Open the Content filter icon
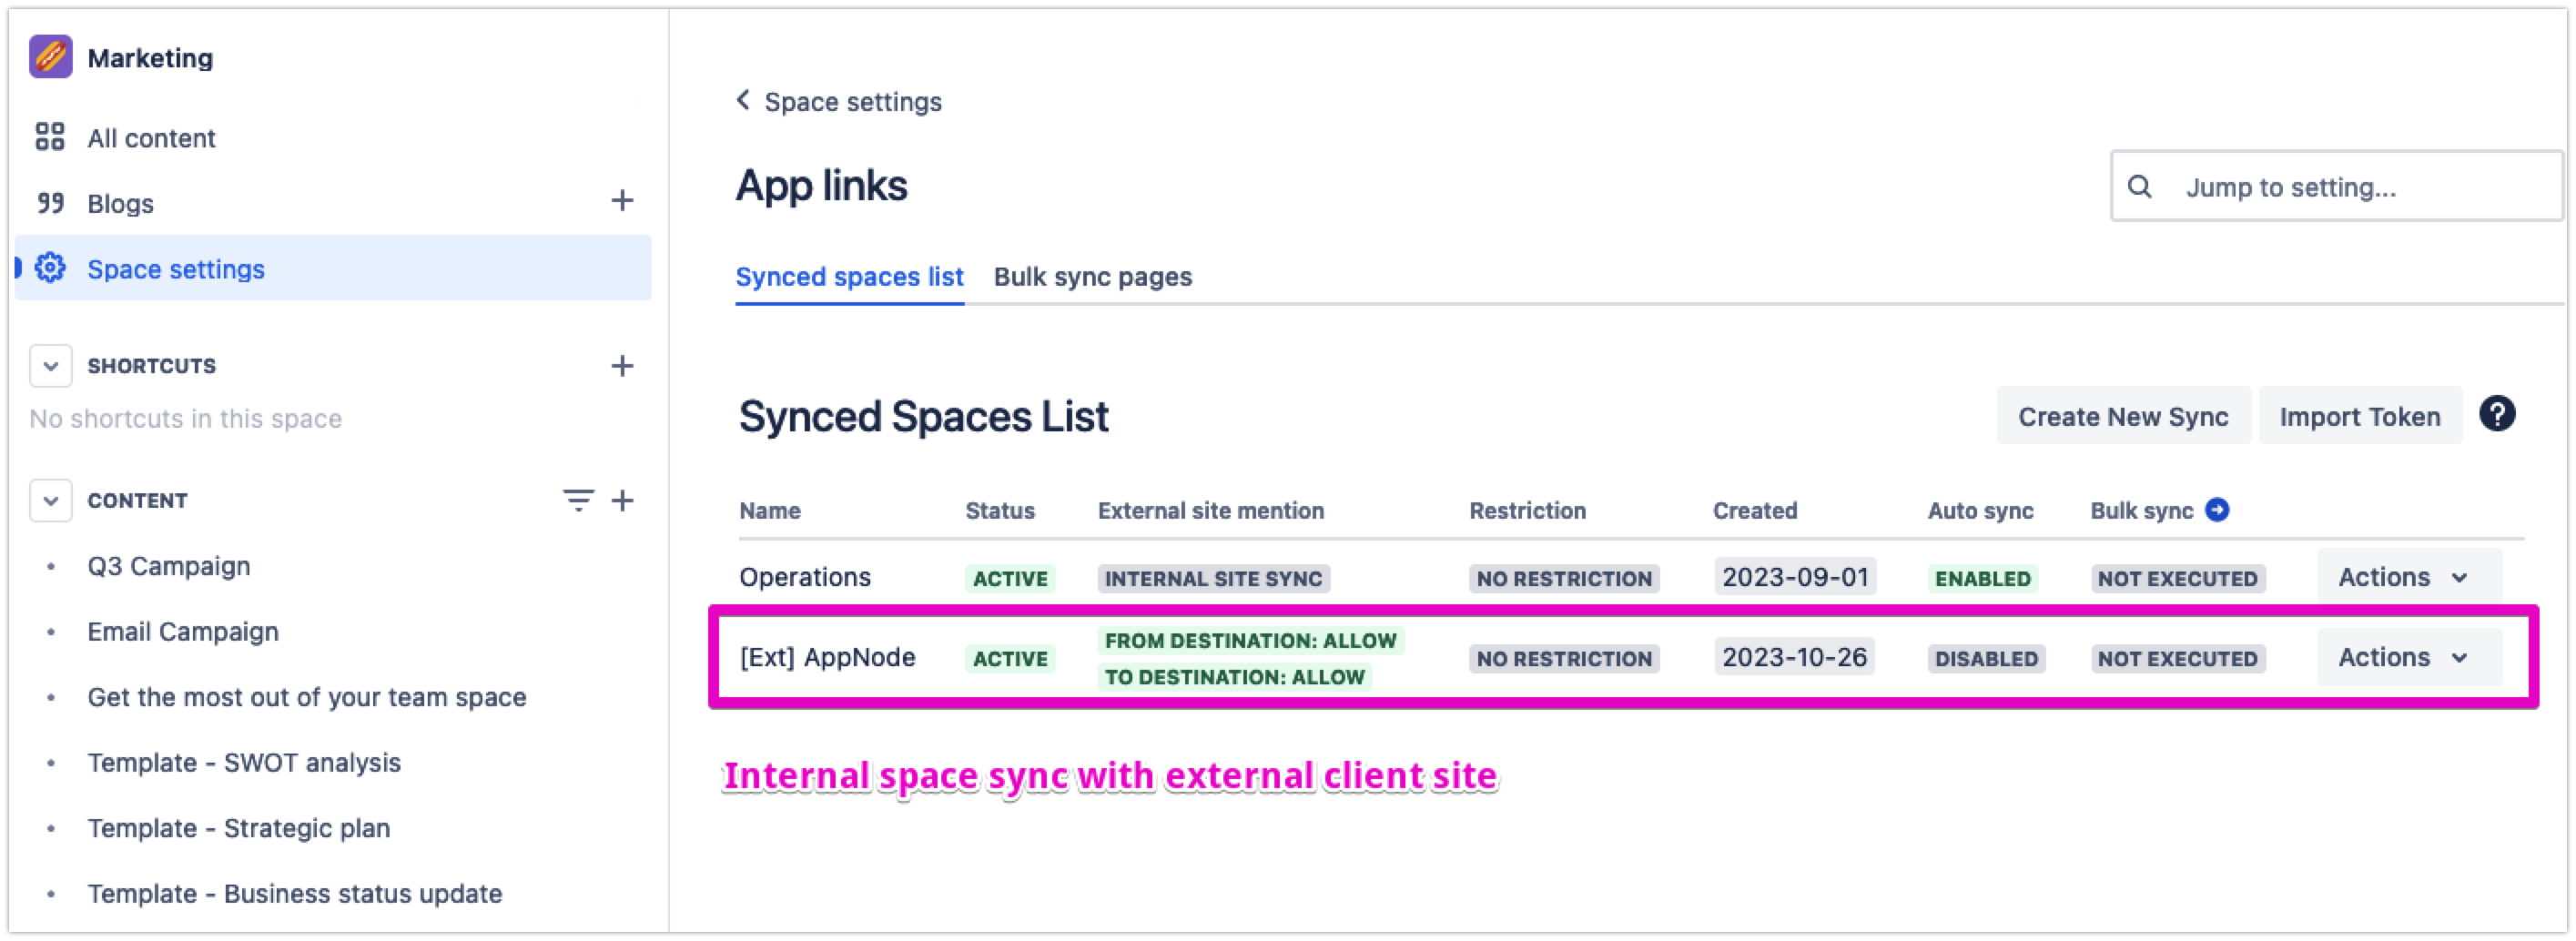2576x941 pixels. (x=578, y=500)
